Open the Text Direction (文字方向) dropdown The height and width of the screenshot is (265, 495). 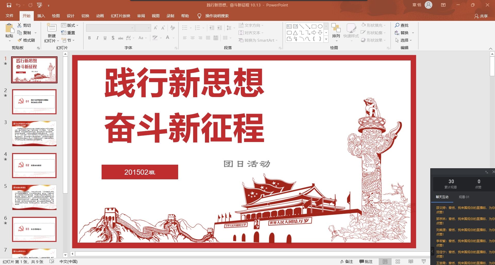[251, 25]
